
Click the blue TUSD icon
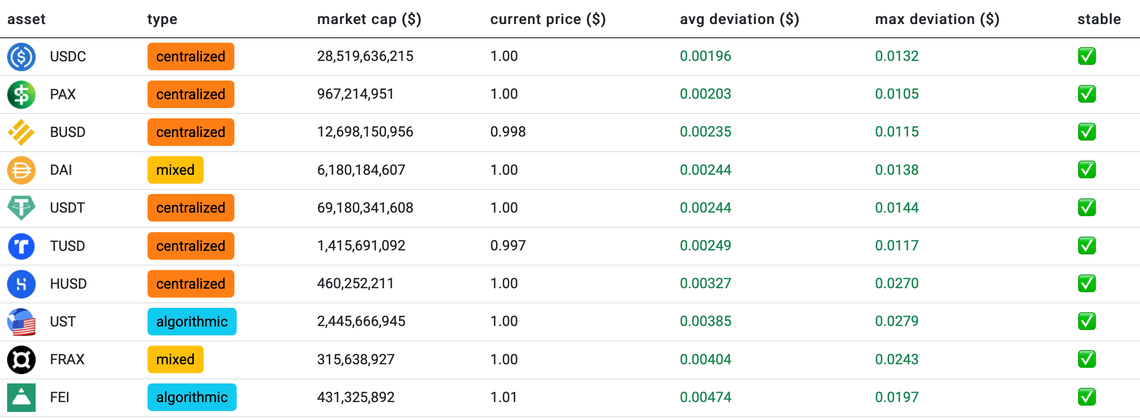[x=21, y=246]
